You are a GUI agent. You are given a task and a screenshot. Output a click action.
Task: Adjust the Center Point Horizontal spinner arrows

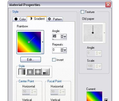[32, 92]
